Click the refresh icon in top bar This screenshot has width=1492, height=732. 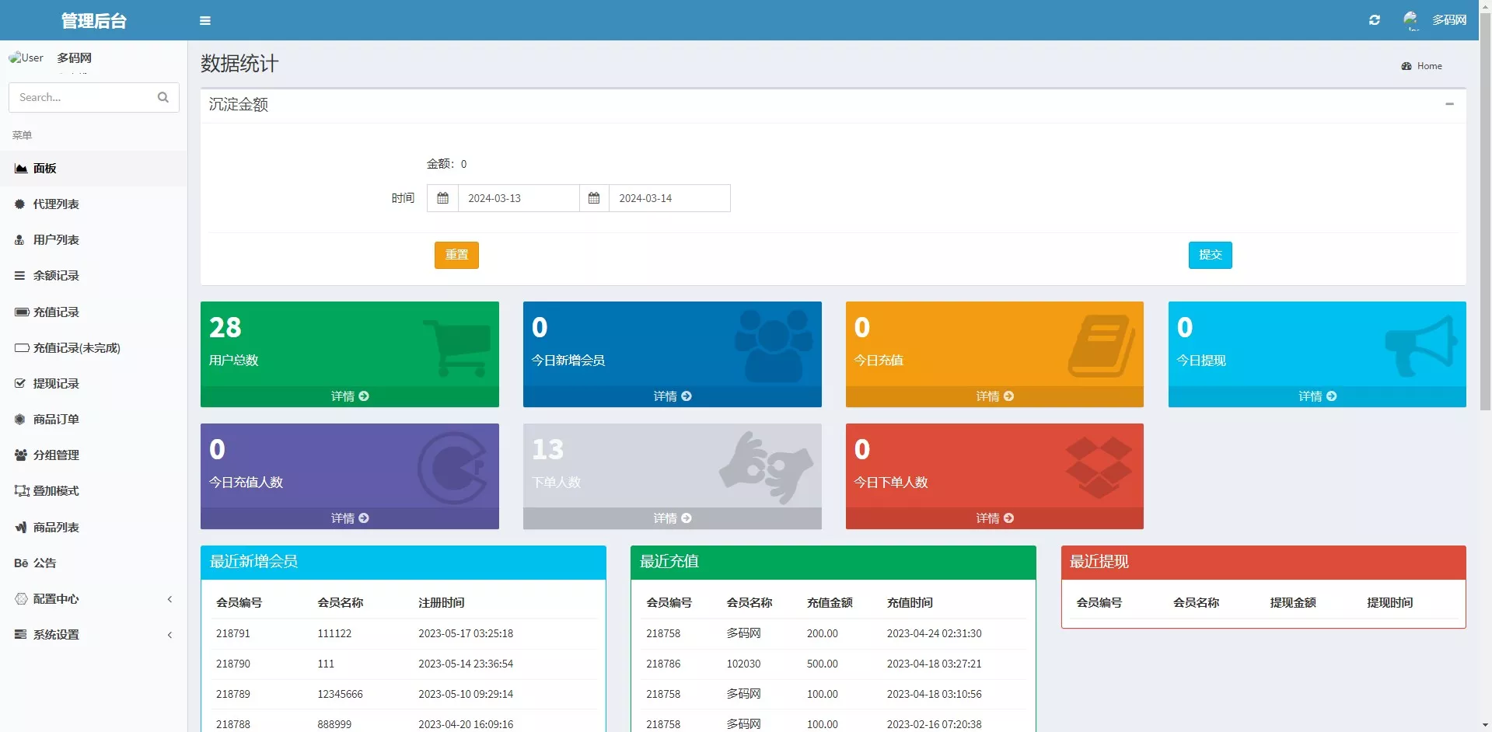[x=1374, y=20]
